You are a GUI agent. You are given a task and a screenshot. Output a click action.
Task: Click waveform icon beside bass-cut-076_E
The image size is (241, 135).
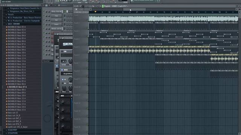7,124
